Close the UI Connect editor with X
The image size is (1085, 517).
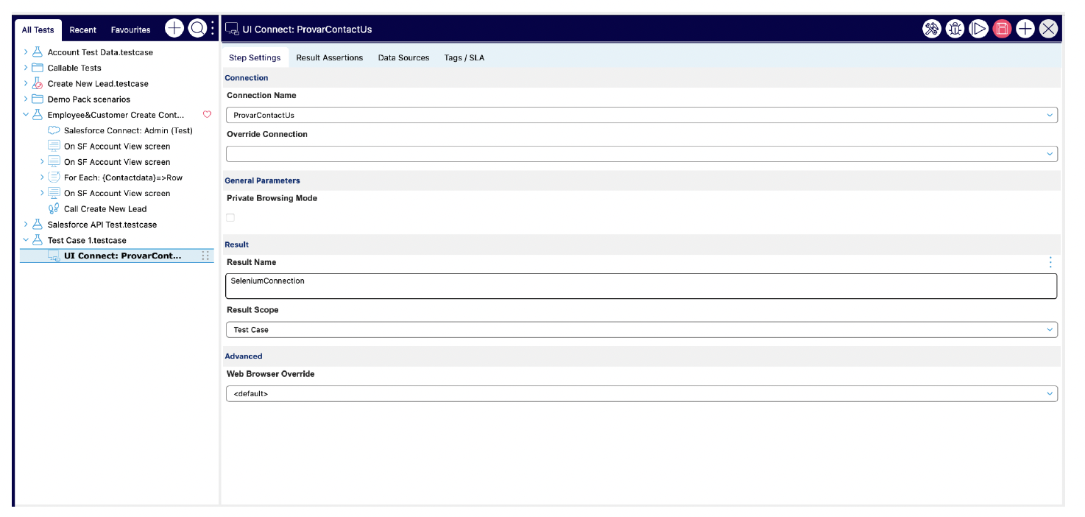point(1048,29)
